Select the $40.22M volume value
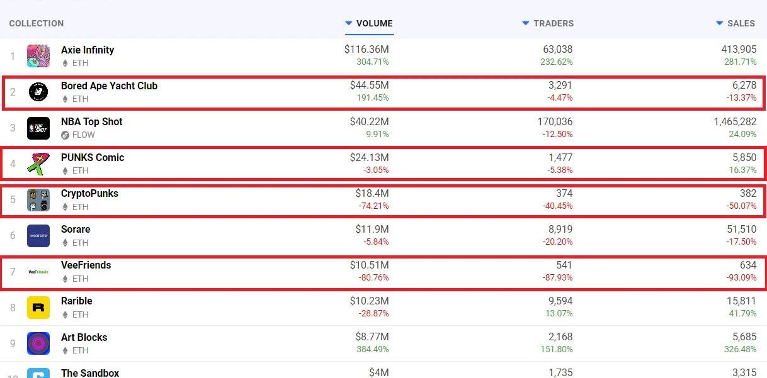The image size is (767, 378). click(369, 121)
